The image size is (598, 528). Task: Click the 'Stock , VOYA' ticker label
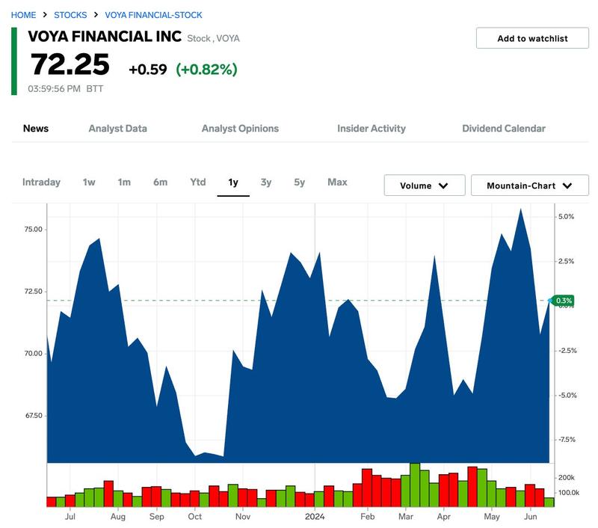[213, 39]
